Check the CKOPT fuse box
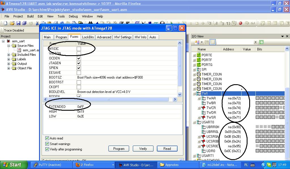 [79, 87]
